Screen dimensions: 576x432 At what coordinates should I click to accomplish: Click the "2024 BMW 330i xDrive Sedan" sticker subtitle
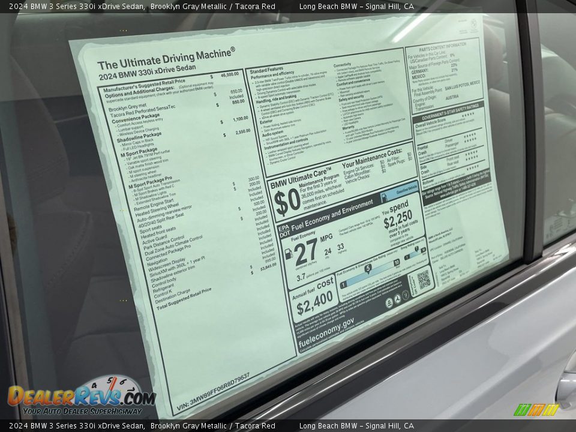click(x=148, y=73)
